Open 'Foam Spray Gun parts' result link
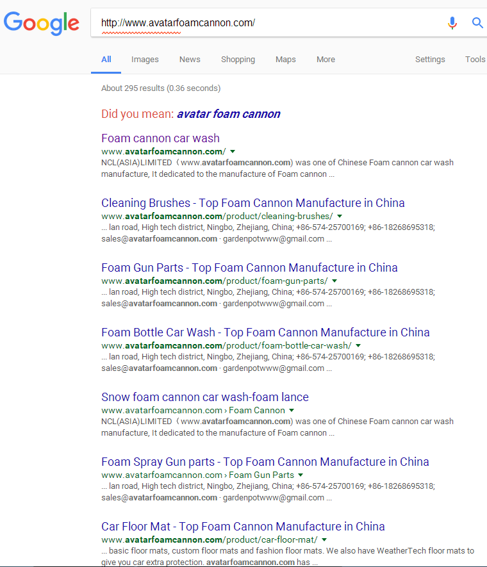The width and height of the screenshot is (487, 567). pyautogui.click(x=265, y=462)
